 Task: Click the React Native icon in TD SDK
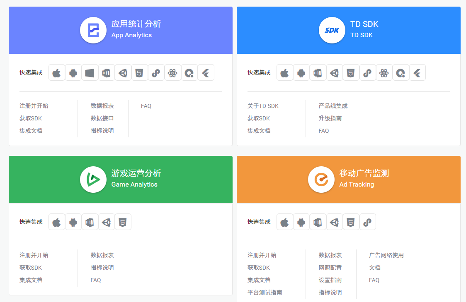384,73
